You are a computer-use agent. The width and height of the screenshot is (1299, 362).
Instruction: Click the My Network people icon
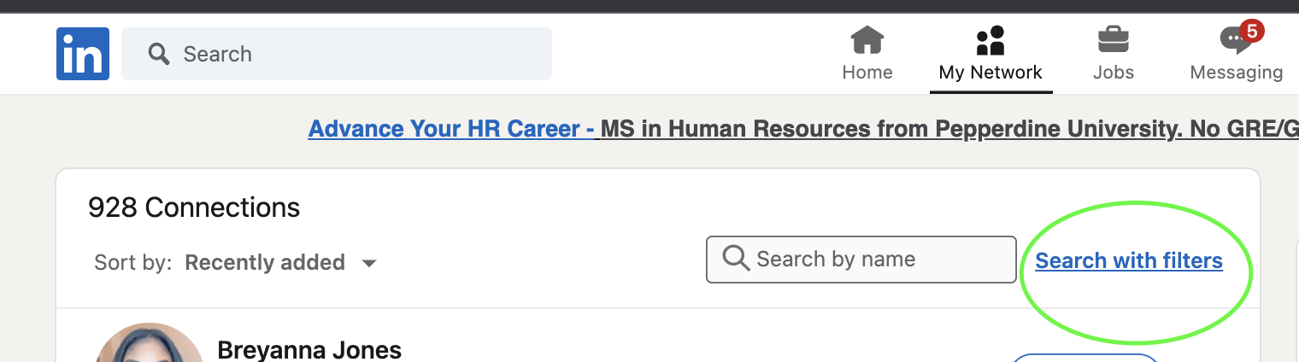(990, 40)
